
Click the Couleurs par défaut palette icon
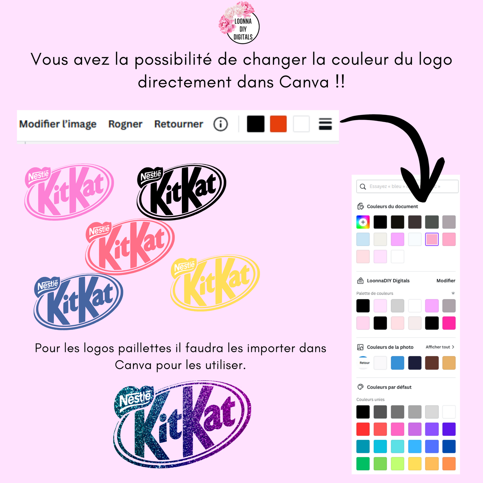click(x=360, y=387)
